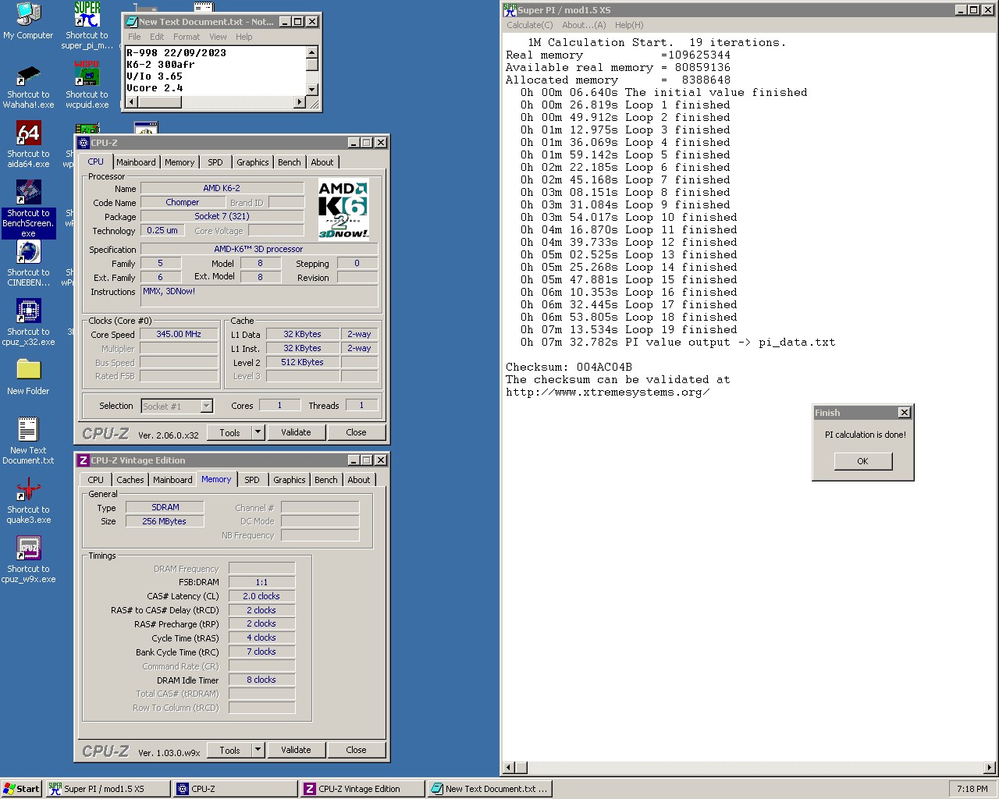999x799 pixels.
Task: Open the CPU tab in Vintage Edition
Action: point(96,480)
